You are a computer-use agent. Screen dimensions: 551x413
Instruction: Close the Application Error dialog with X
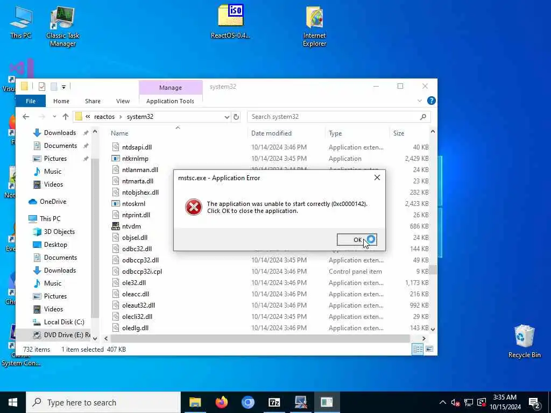377,177
